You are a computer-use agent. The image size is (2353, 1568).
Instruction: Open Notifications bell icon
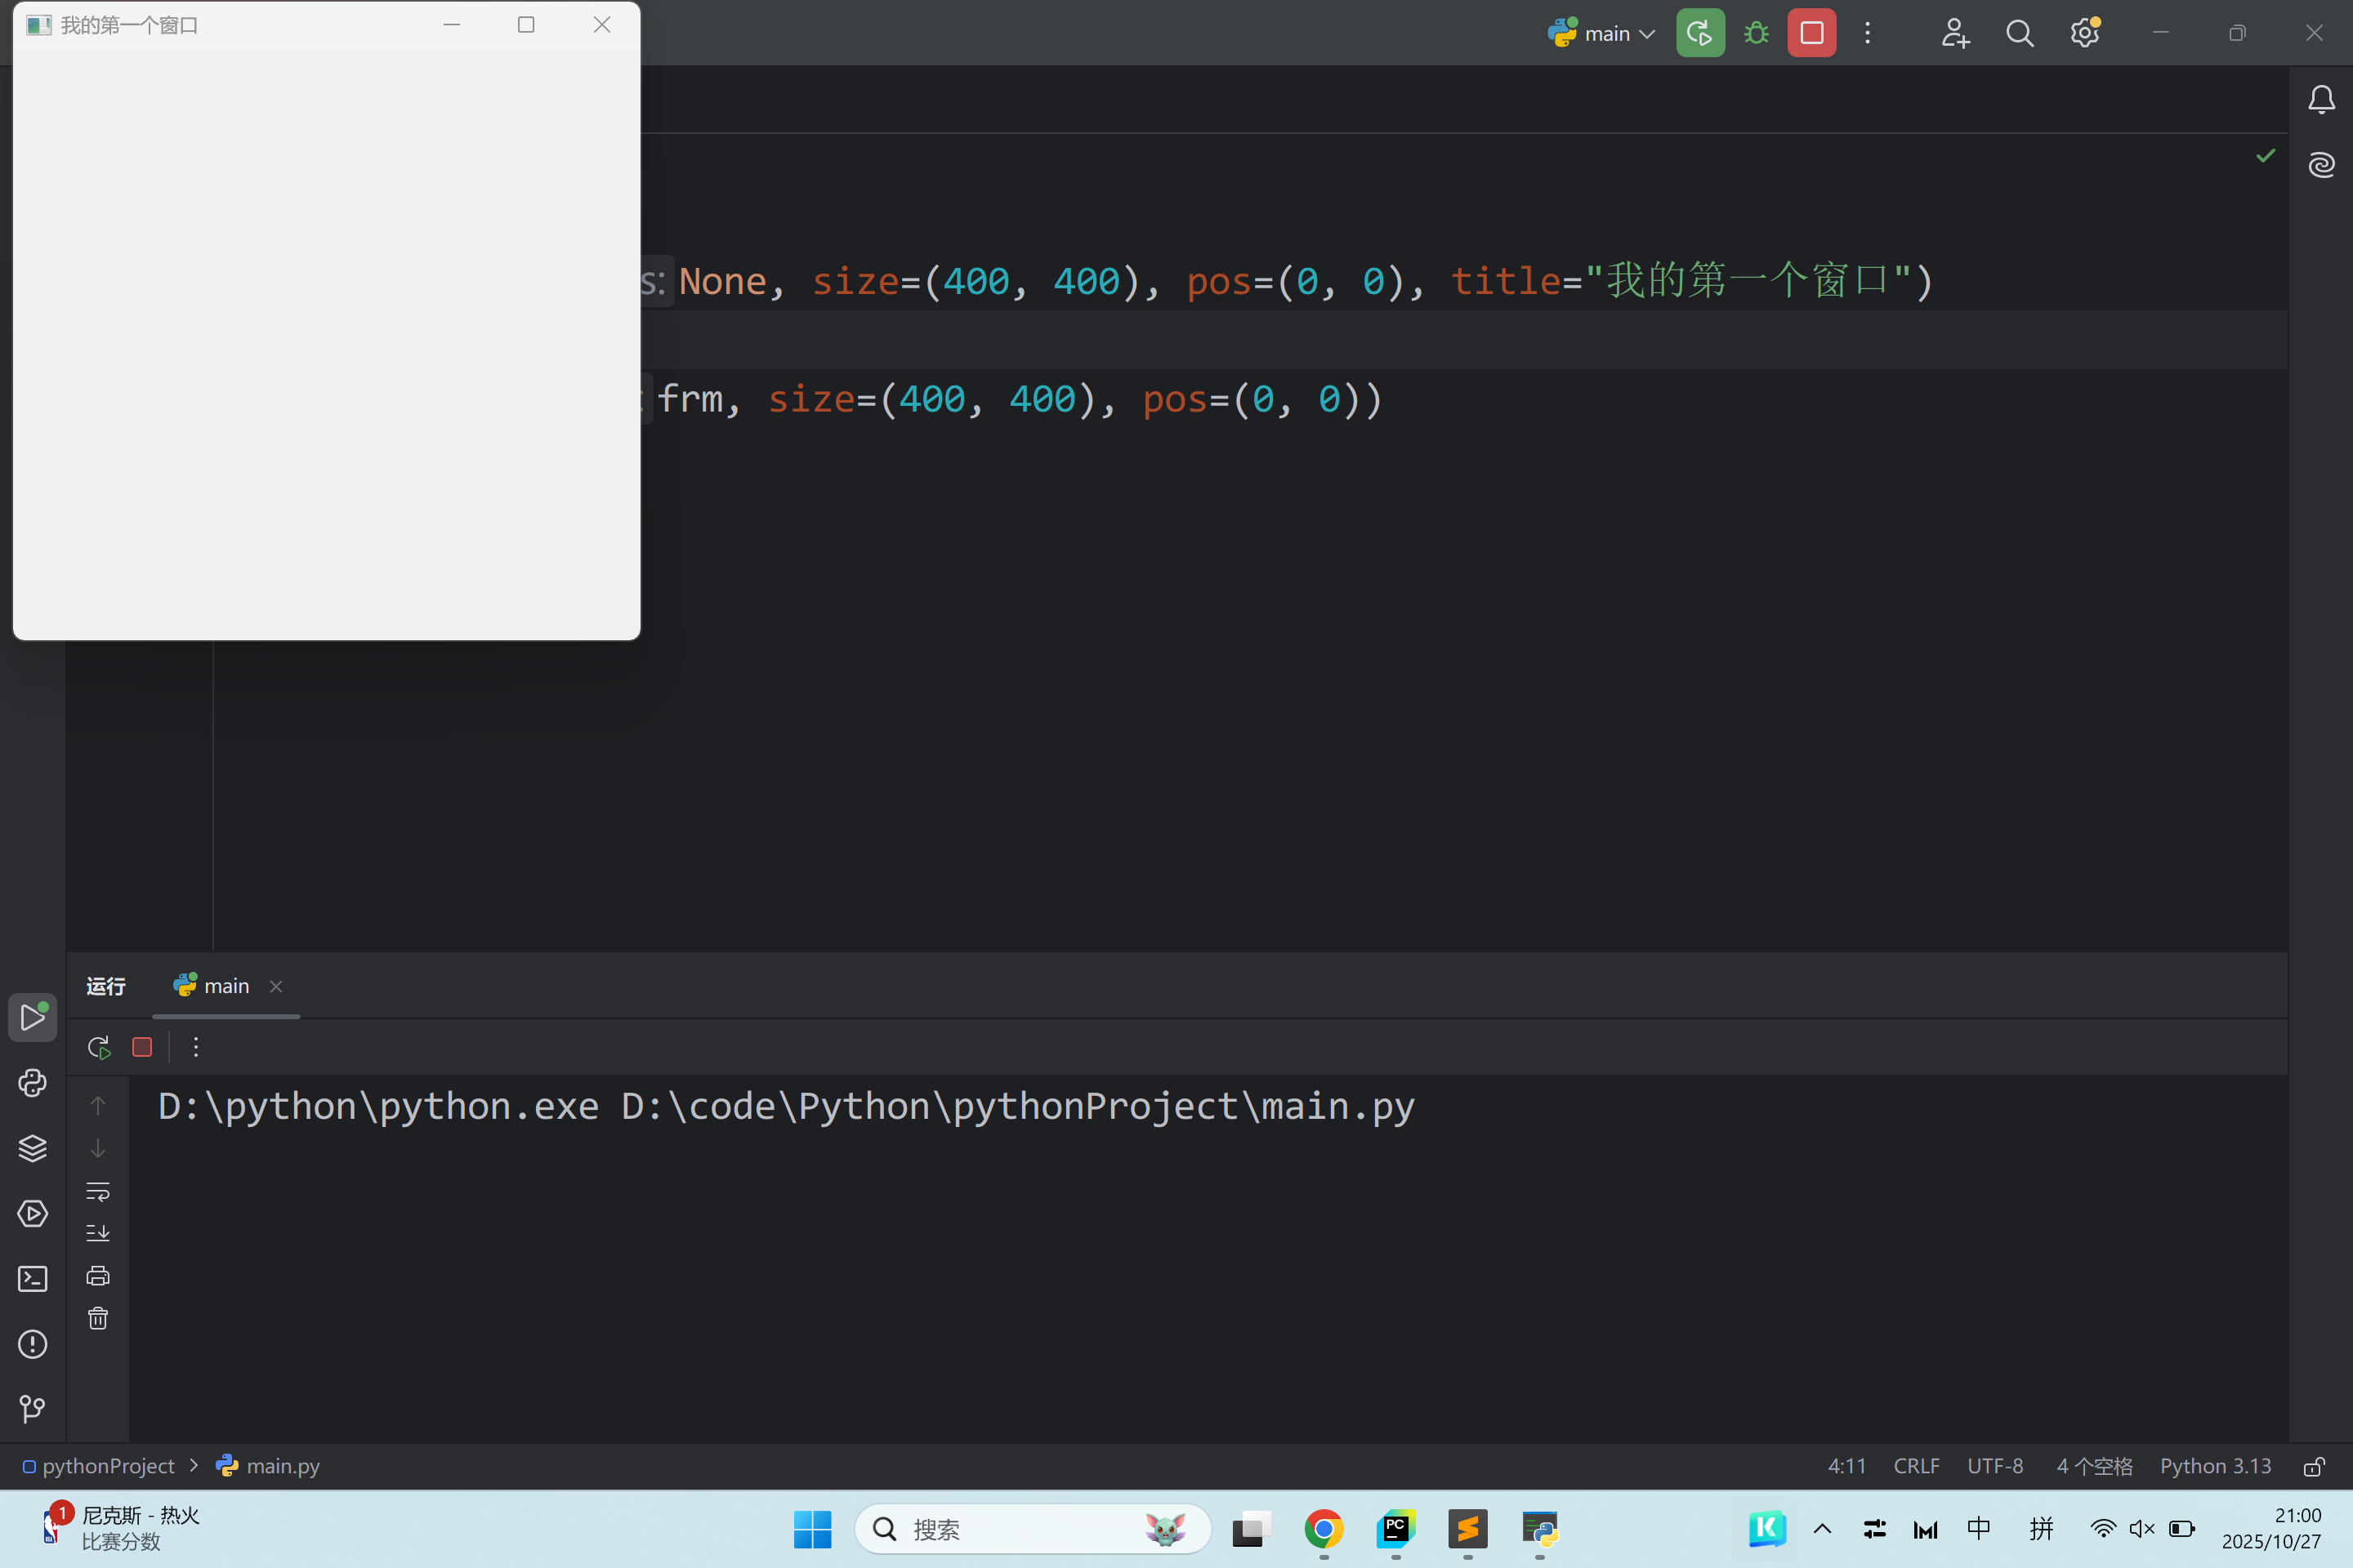point(2321,99)
